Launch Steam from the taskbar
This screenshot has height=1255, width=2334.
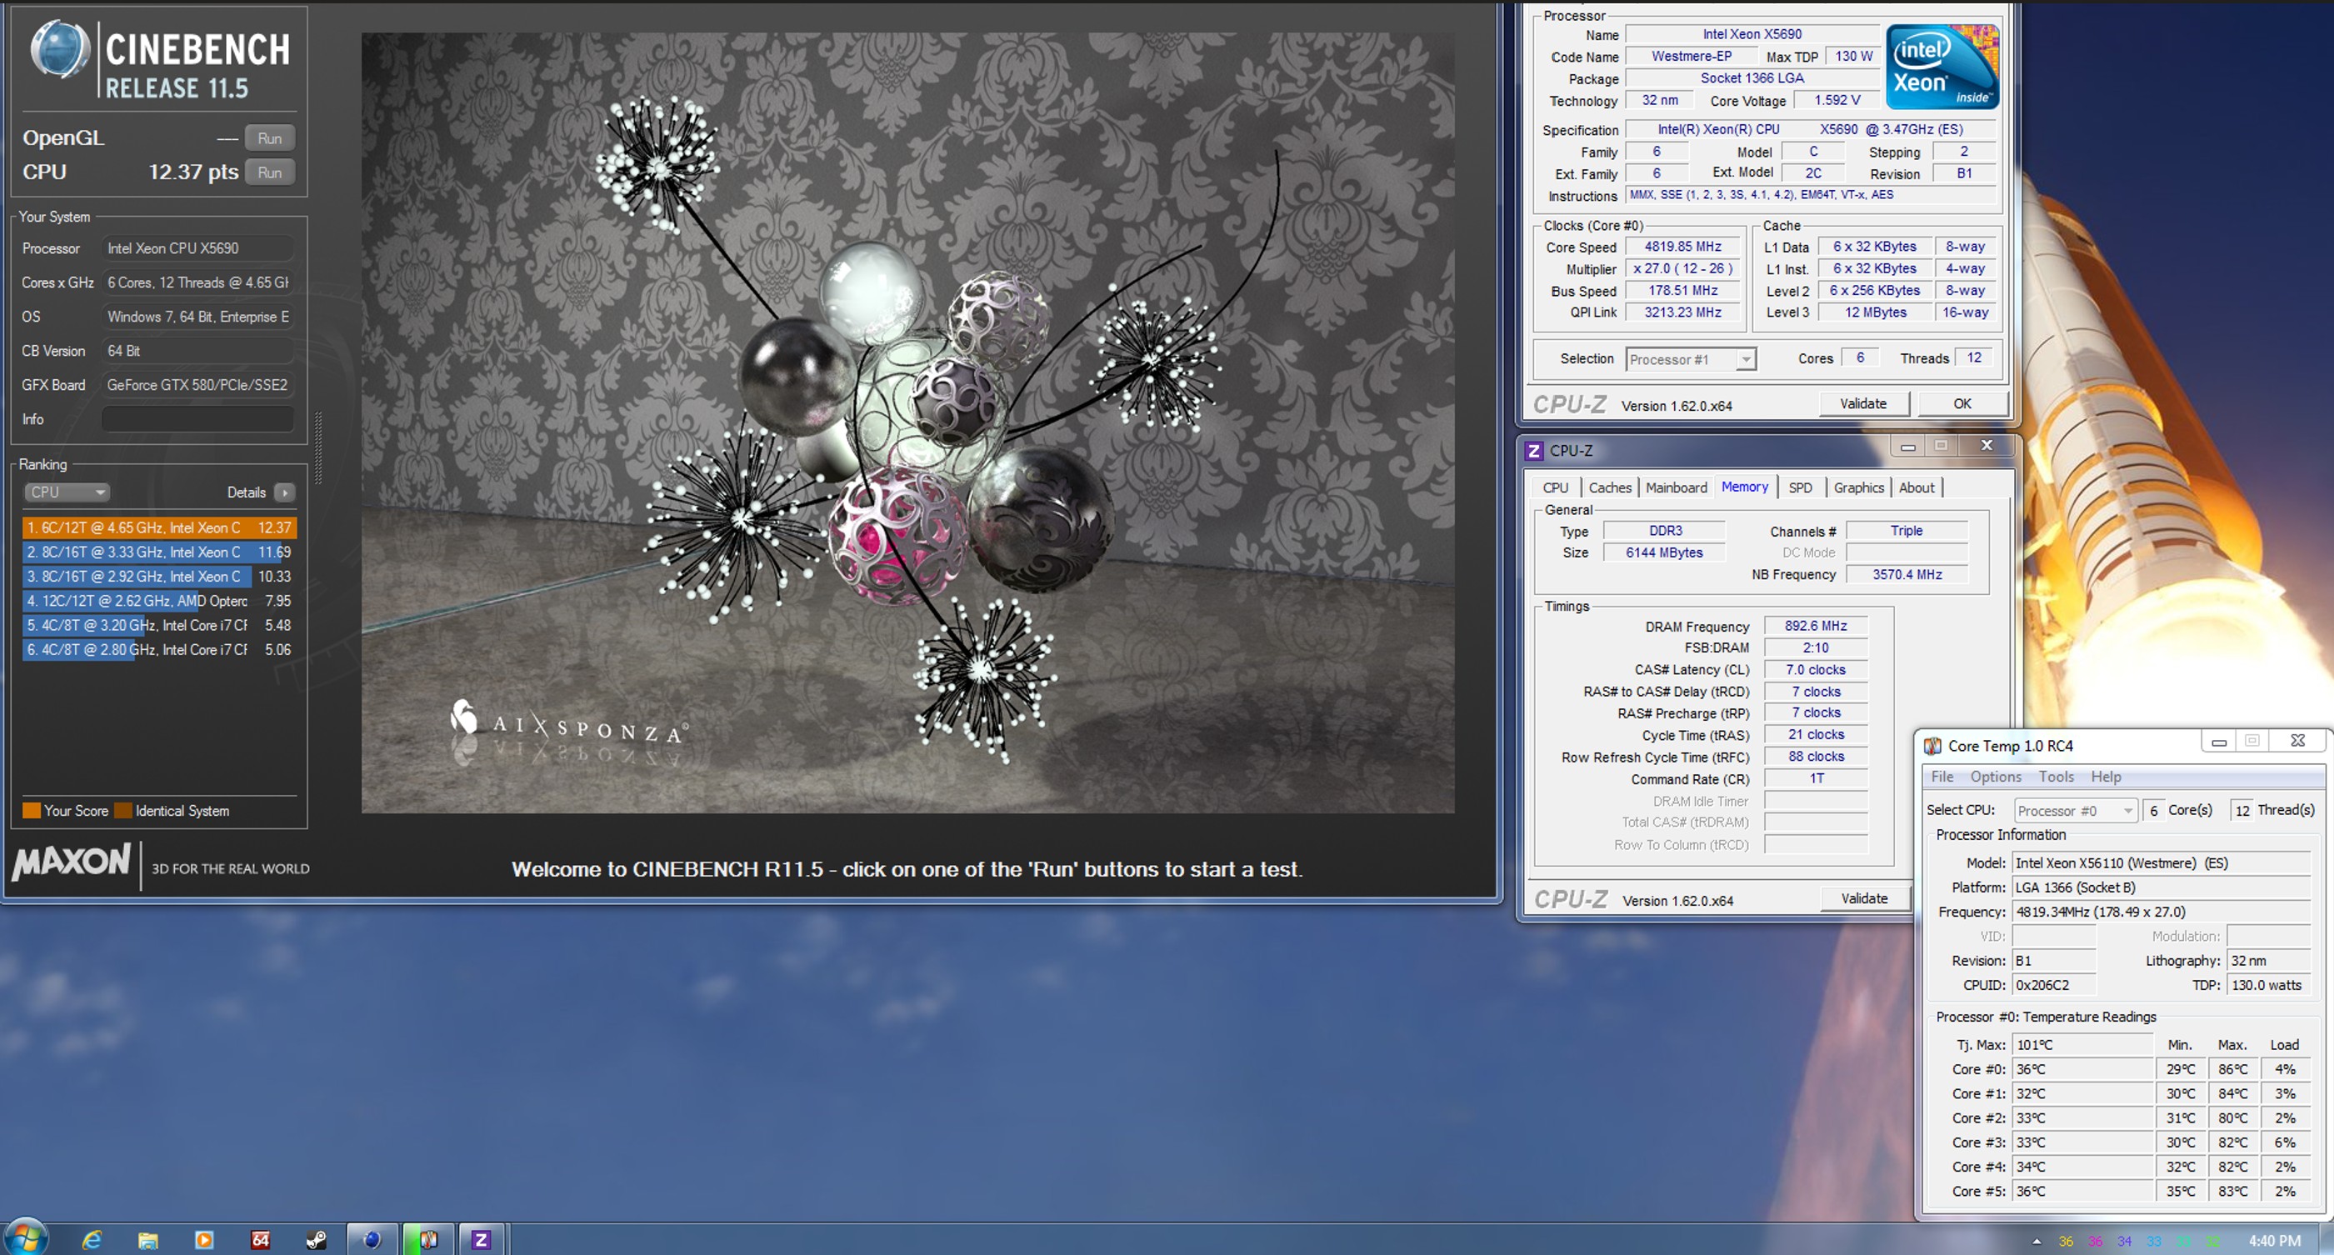(316, 1240)
